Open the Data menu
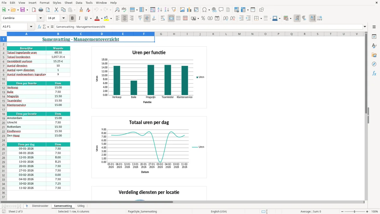Viewport: 380px width, 214px height. pos(79,3)
